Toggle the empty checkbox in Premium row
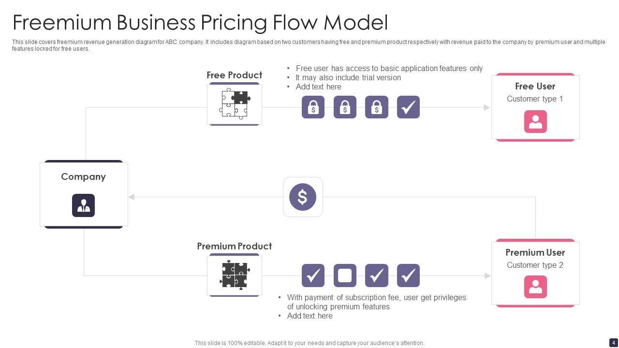This screenshot has height=348, width=619. click(x=345, y=275)
